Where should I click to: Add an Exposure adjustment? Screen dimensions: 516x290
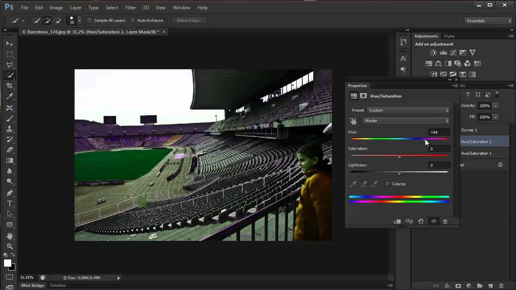click(463, 52)
